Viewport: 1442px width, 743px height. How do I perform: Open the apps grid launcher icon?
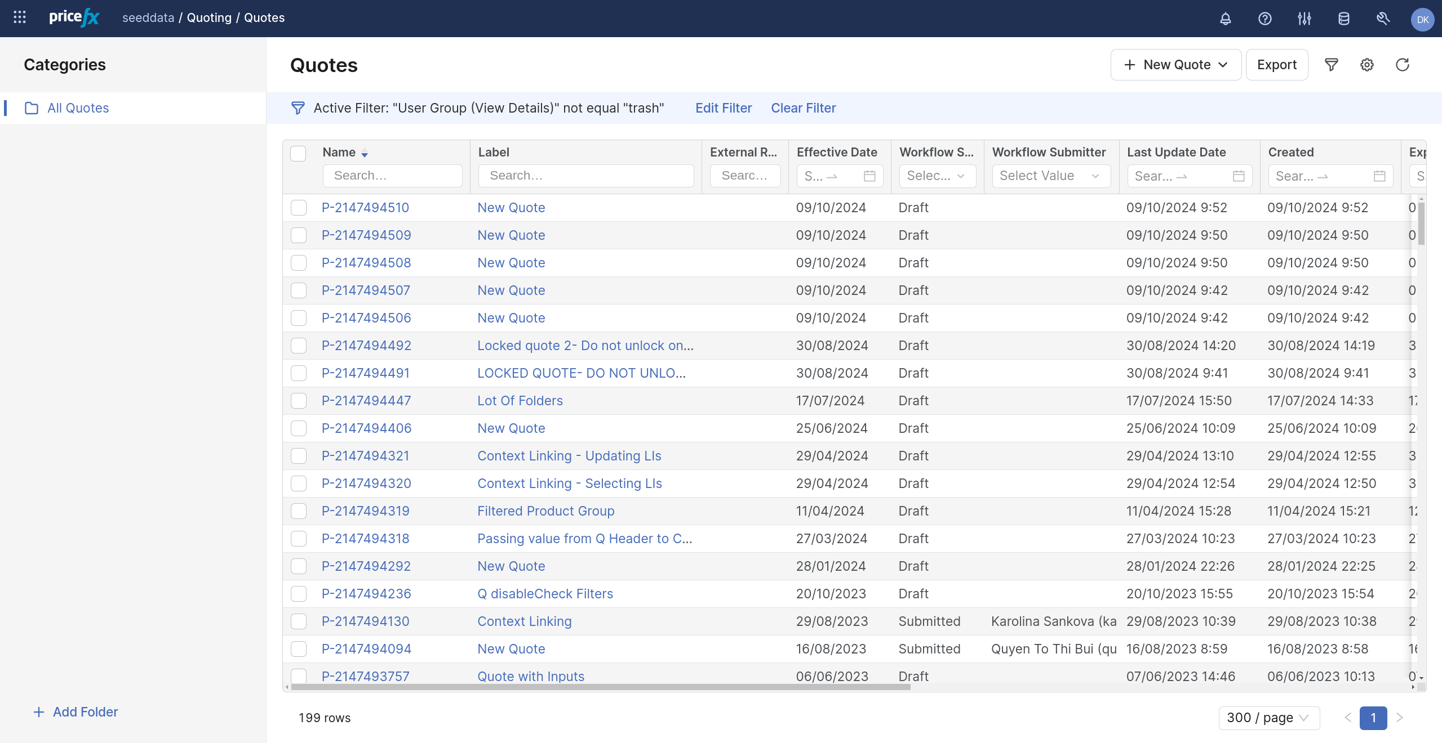pos(20,17)
